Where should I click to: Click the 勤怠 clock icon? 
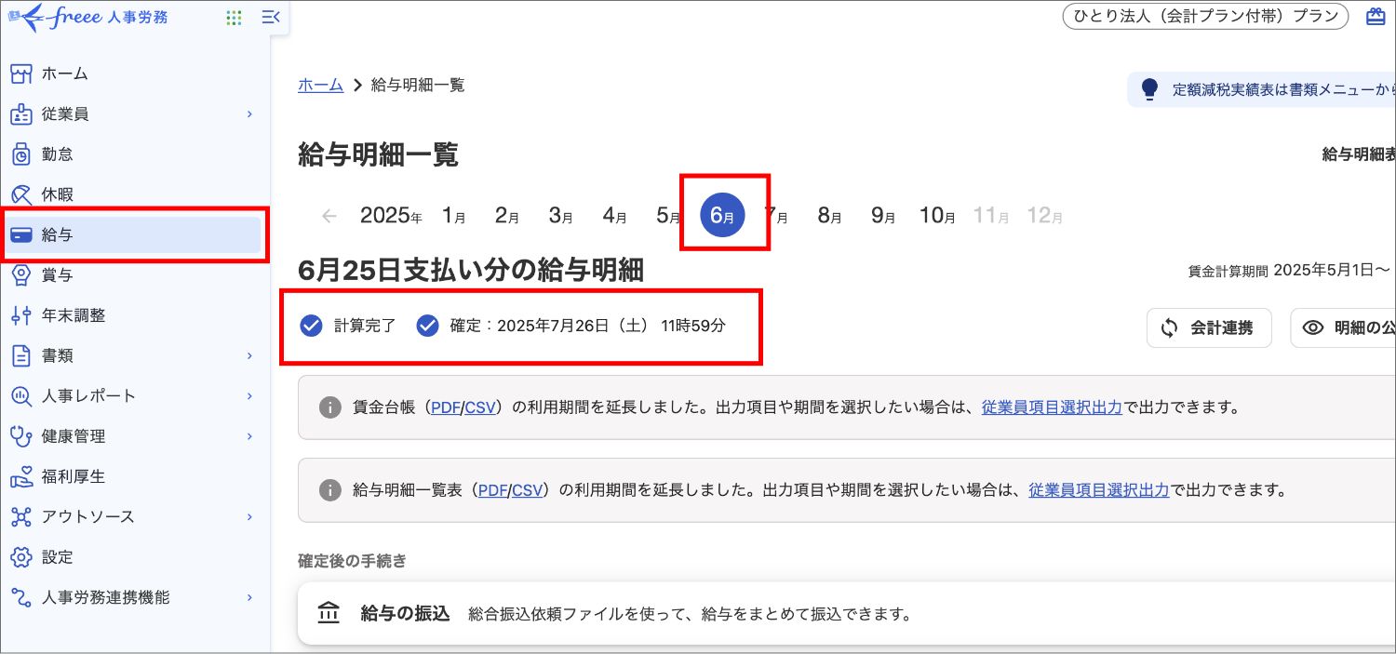pos(21,154)
